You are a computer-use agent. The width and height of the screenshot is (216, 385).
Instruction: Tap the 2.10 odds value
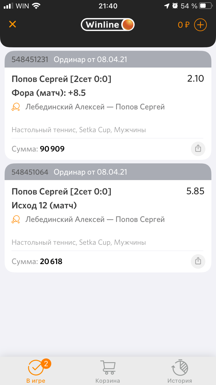[x=195, y=79]
